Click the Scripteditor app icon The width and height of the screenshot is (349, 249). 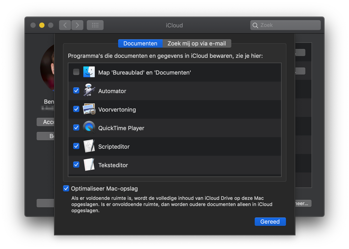pos(89,146)
